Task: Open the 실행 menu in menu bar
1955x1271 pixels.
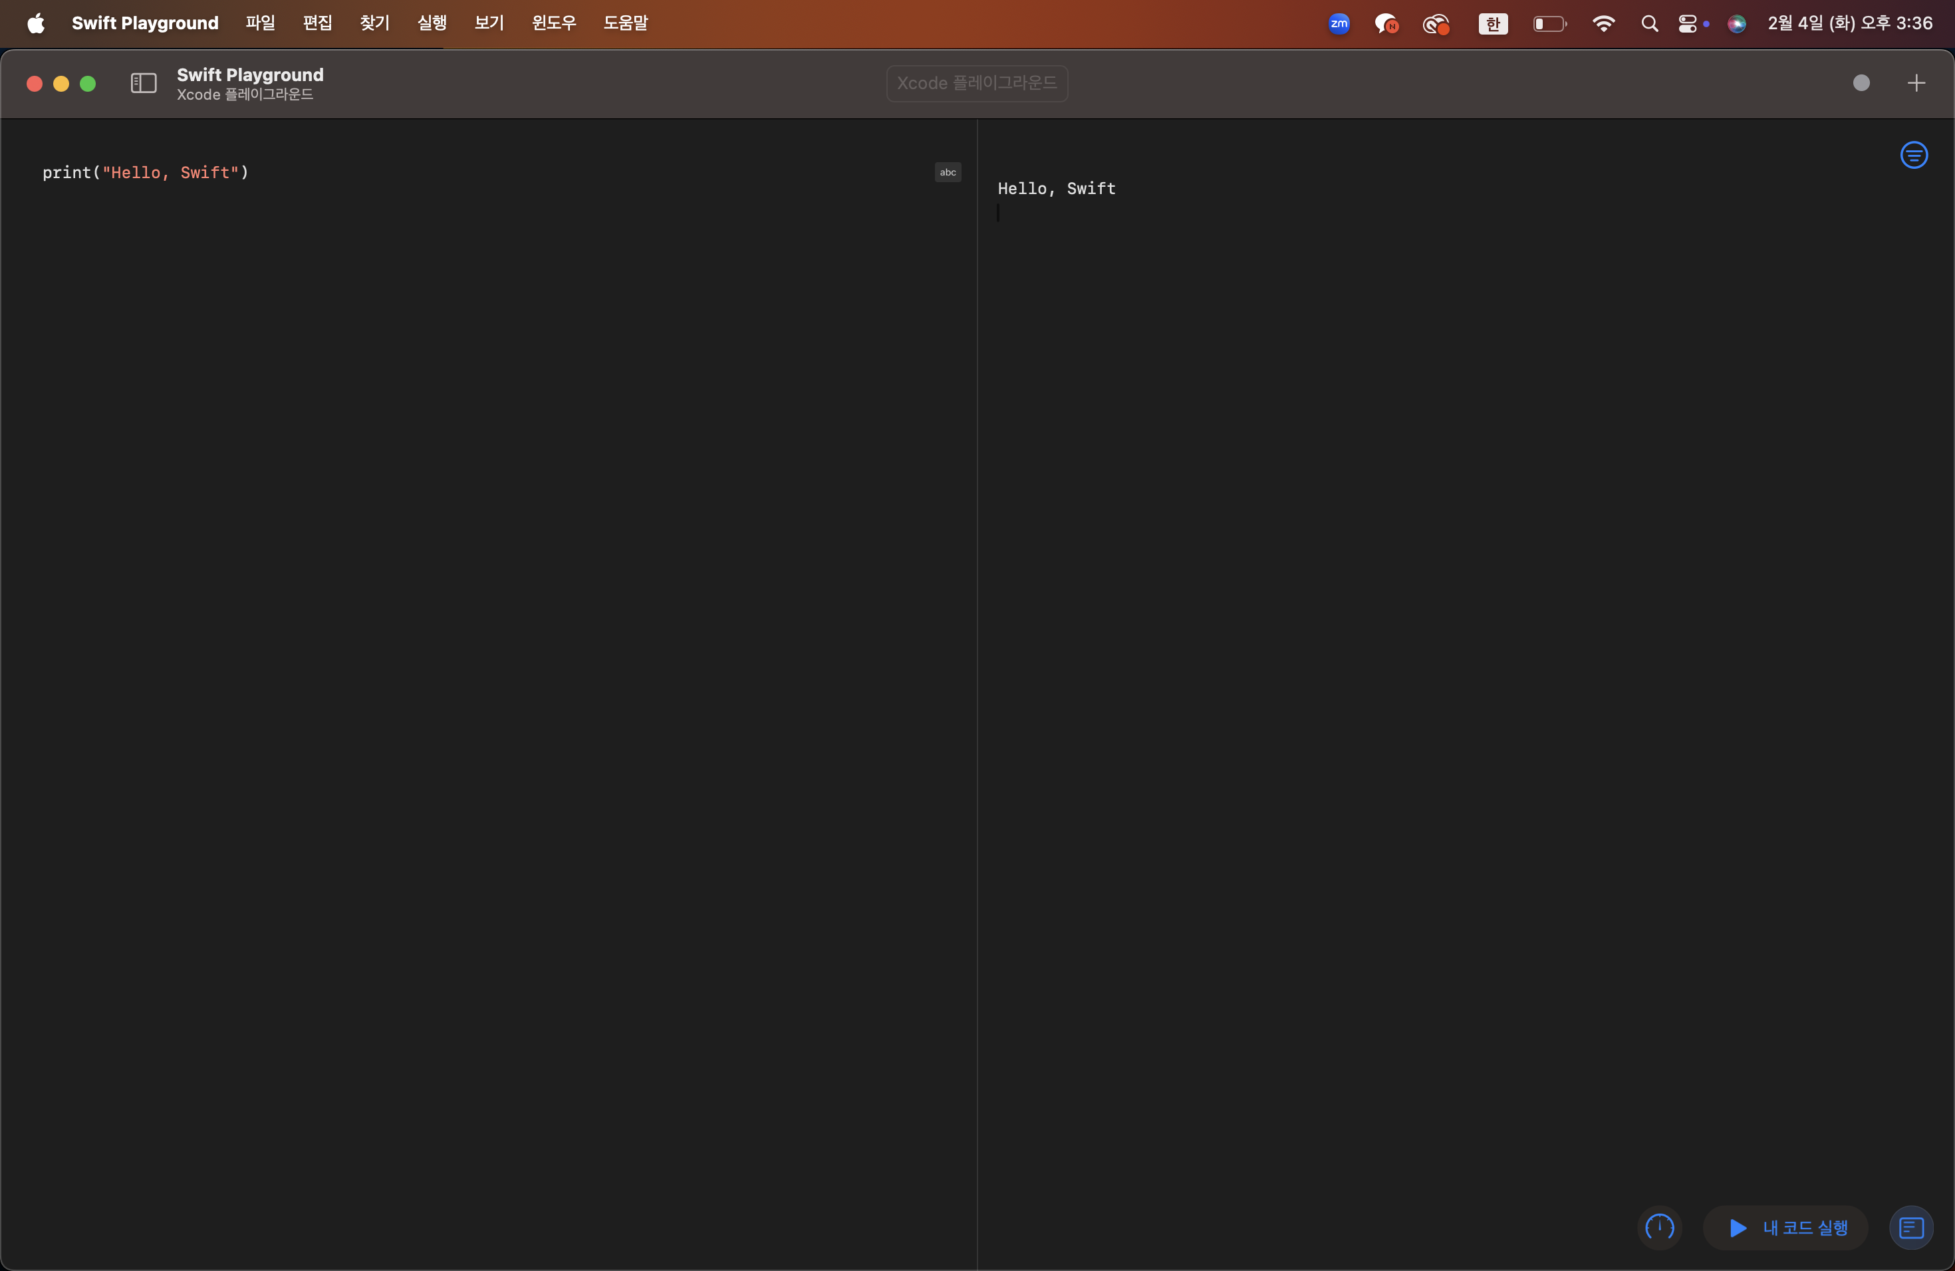Action: tap(432, 23)
